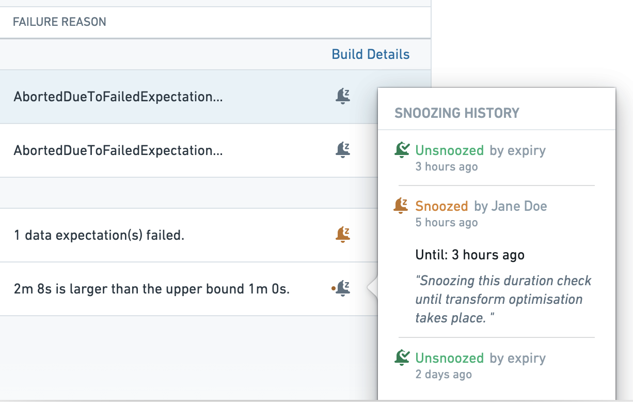The height and width of the screenshot is (402, 633).
Task: Click the FAILURE REASON column header
Action: [59, 22]
